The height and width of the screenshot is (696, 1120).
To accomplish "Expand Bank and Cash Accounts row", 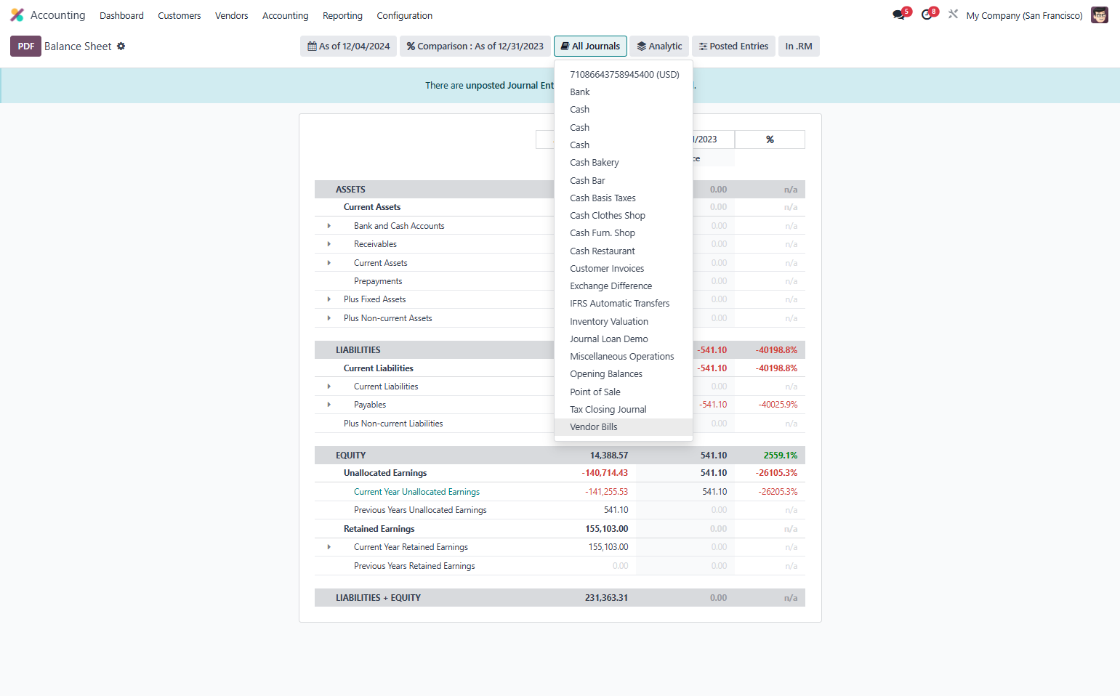I will click(x=329, y=226).
